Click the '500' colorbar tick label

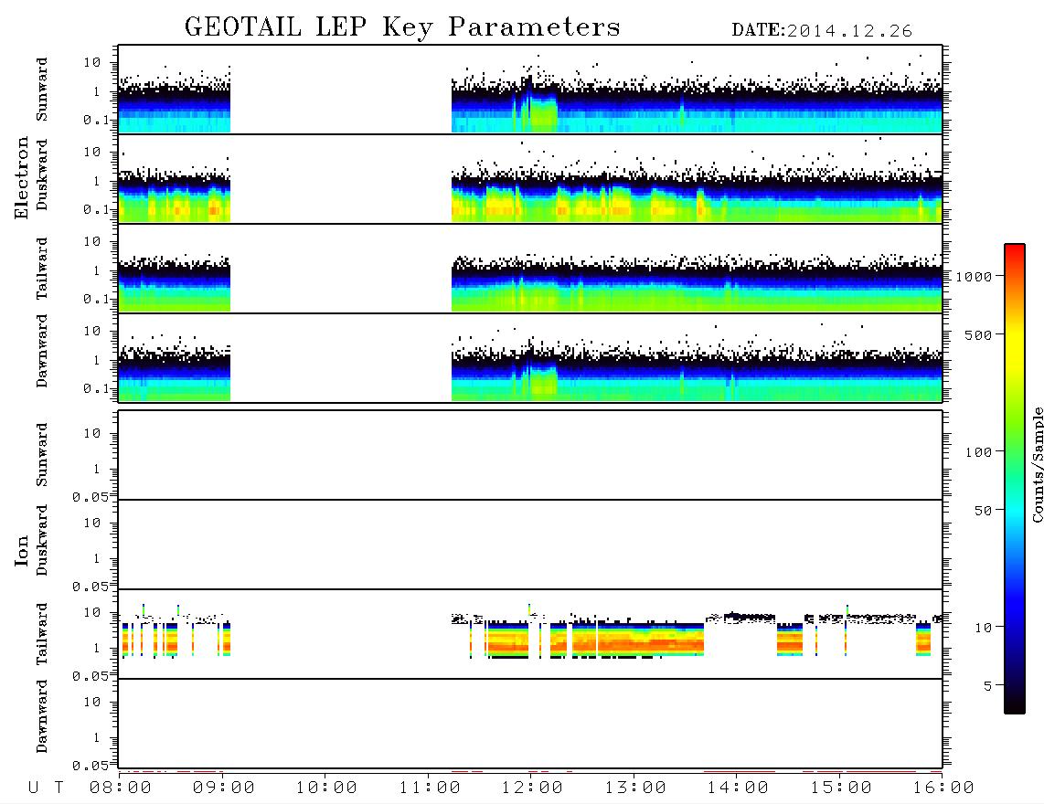tap(978, 335)
